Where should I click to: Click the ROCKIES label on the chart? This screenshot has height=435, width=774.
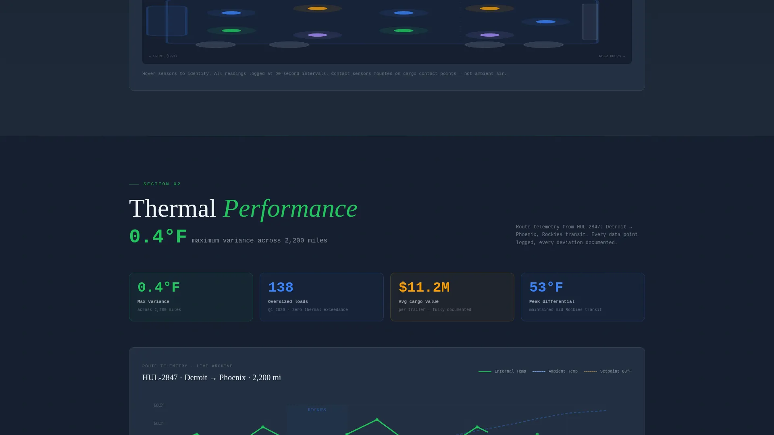[x=317, y=410]
